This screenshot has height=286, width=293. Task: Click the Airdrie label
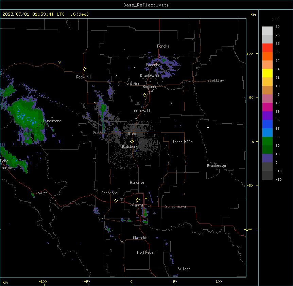click(x=137, y=182)
